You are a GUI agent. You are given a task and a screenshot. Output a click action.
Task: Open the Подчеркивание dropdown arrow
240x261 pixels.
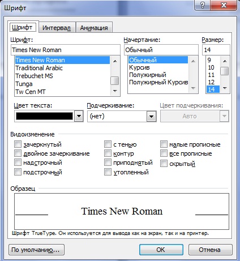(x=151, y=116)
